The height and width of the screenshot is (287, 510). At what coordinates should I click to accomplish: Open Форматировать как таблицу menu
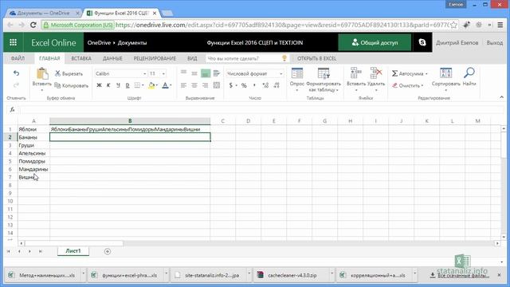(x=324, y=80)
